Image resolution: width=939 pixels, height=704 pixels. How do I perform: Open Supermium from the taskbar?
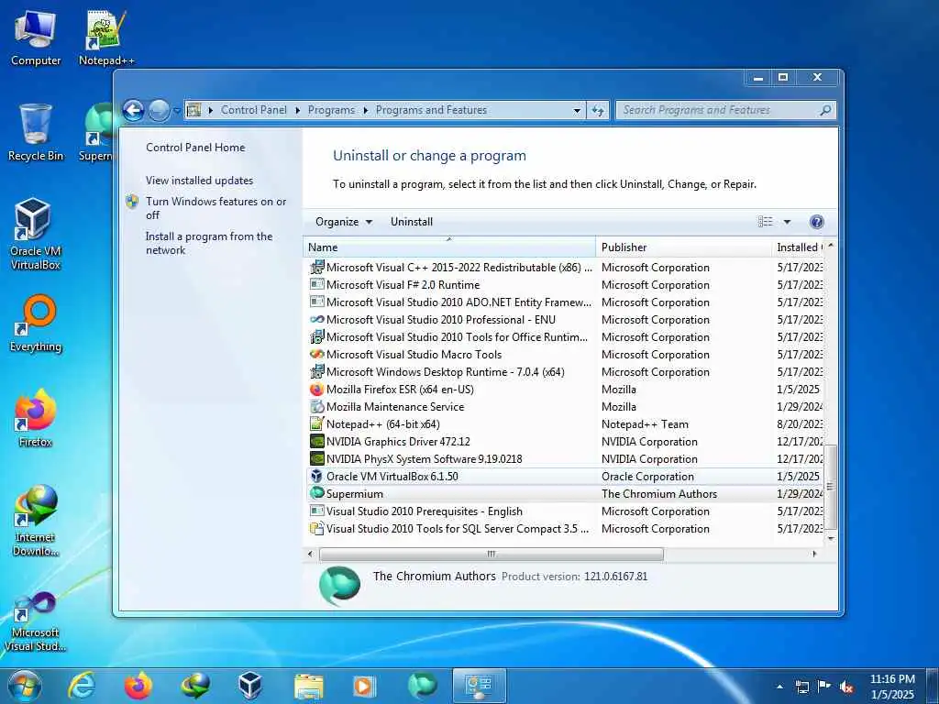[x=422, y=686]
